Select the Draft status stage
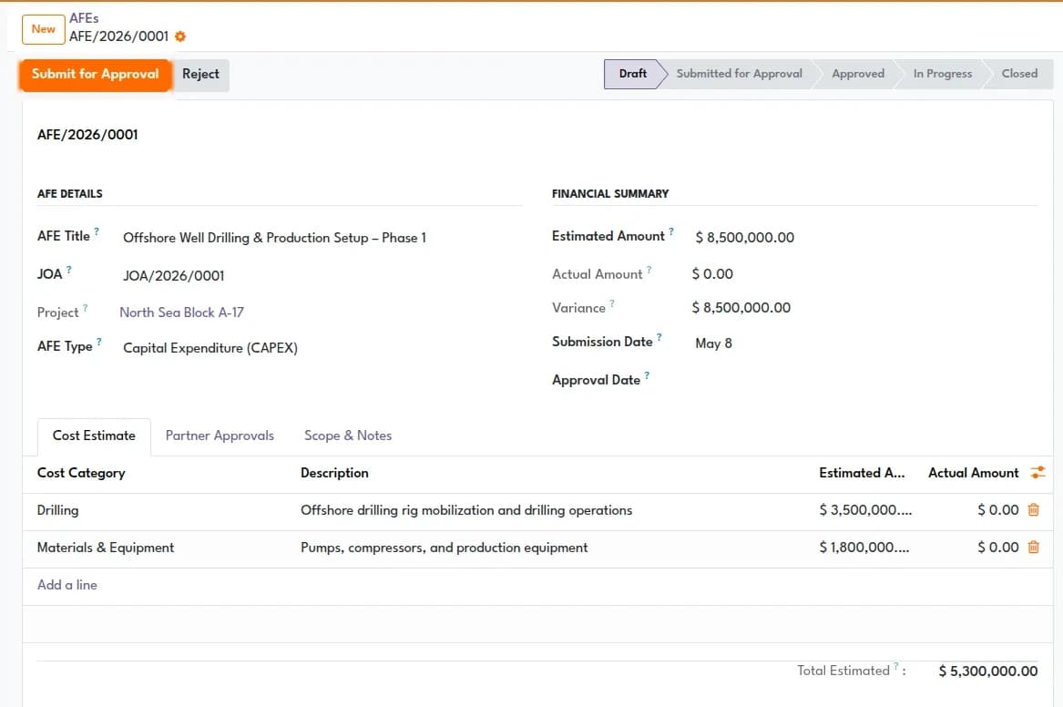Screen dimensions: 1063x707 tap(632, 74)
